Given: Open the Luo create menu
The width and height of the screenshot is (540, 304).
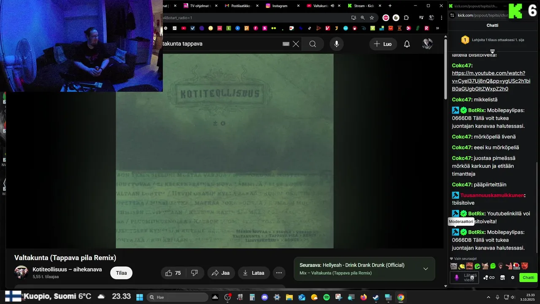Looking at the screenshot, I should [x=383, y=44].
